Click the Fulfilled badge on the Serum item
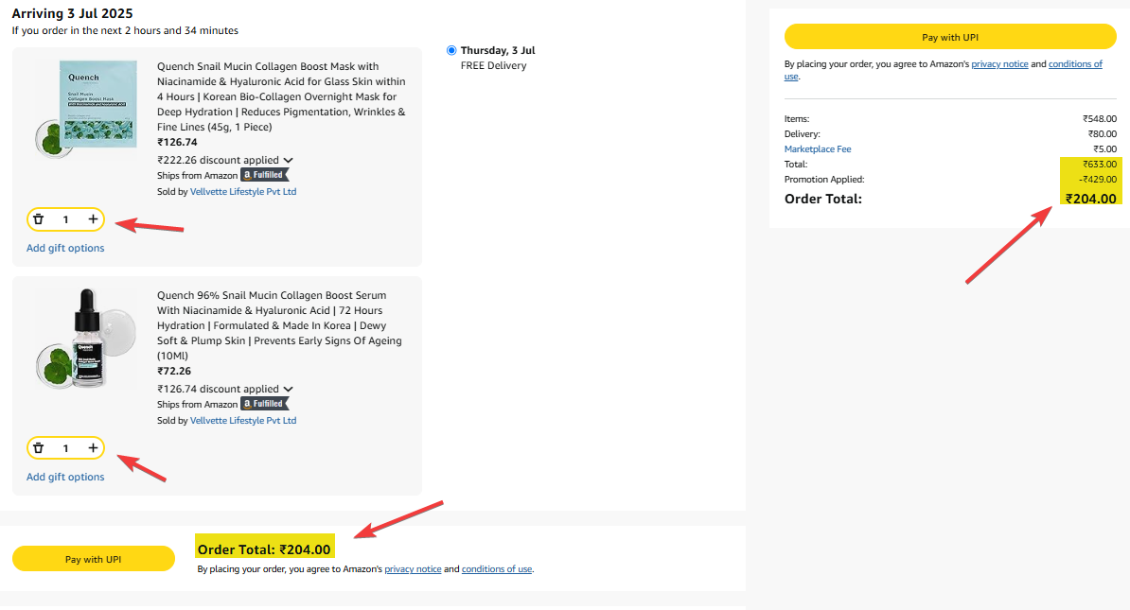The height and width of the screenshot is (610, 1130). (264, 404)
